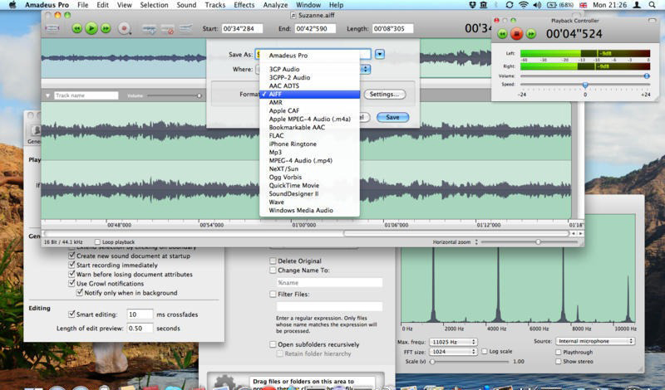
Task: Open the Effects menu
Action: click(x=244, y=5)
